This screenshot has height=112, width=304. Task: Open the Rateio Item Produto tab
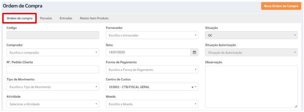(94, 18)
